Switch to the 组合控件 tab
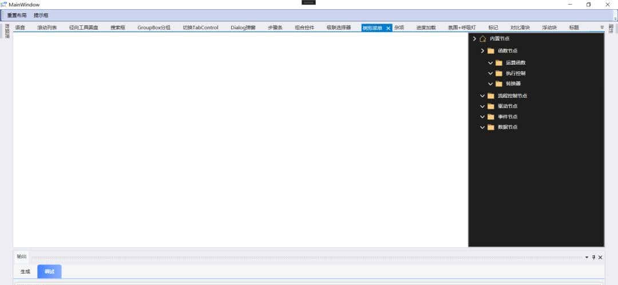Viewport: 618px width, 285px height. 304,27
